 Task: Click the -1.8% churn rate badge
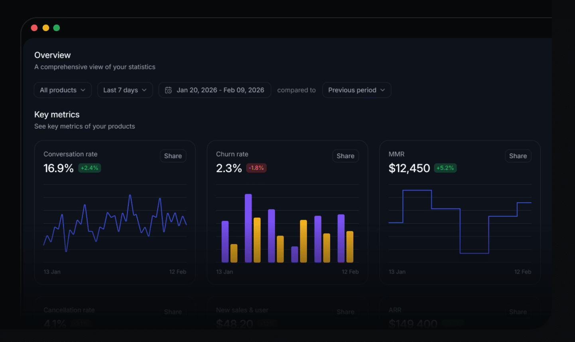[256, 168]
